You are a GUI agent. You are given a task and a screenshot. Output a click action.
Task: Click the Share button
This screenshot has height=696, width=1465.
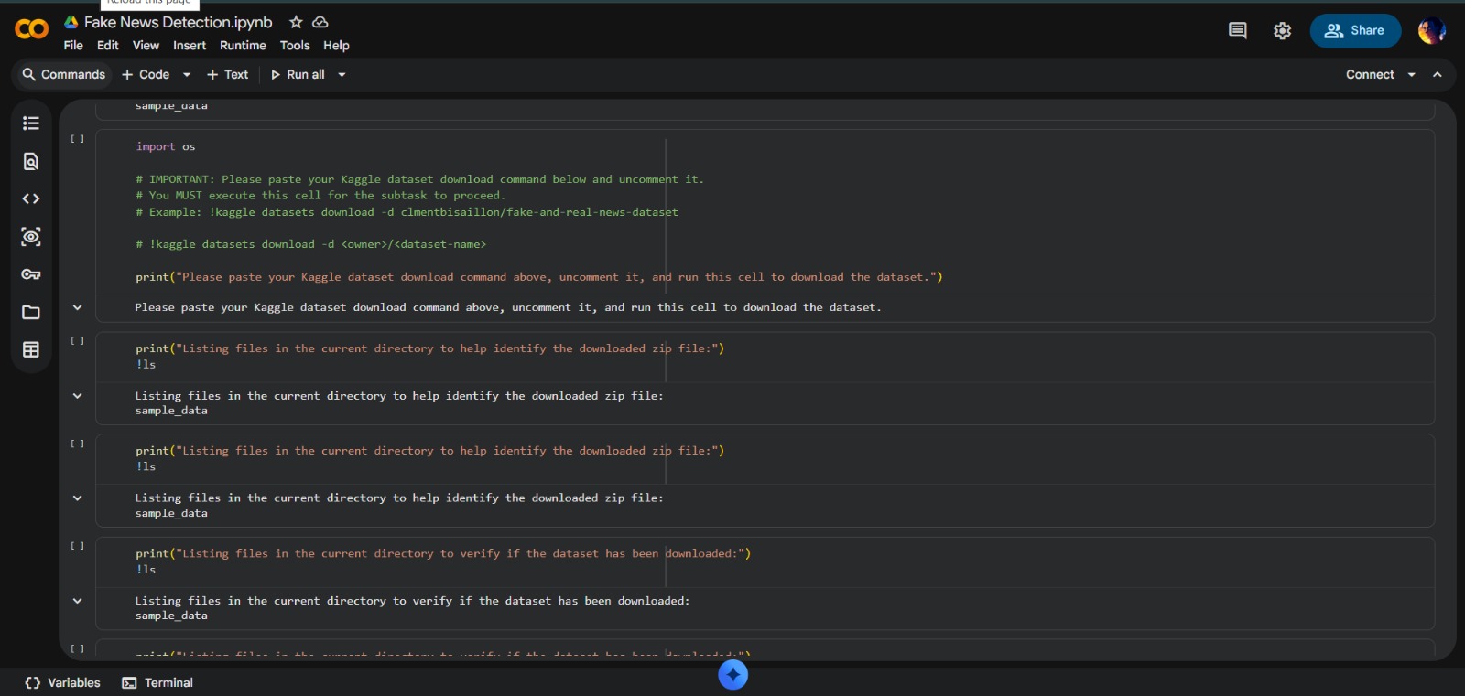1355,31
